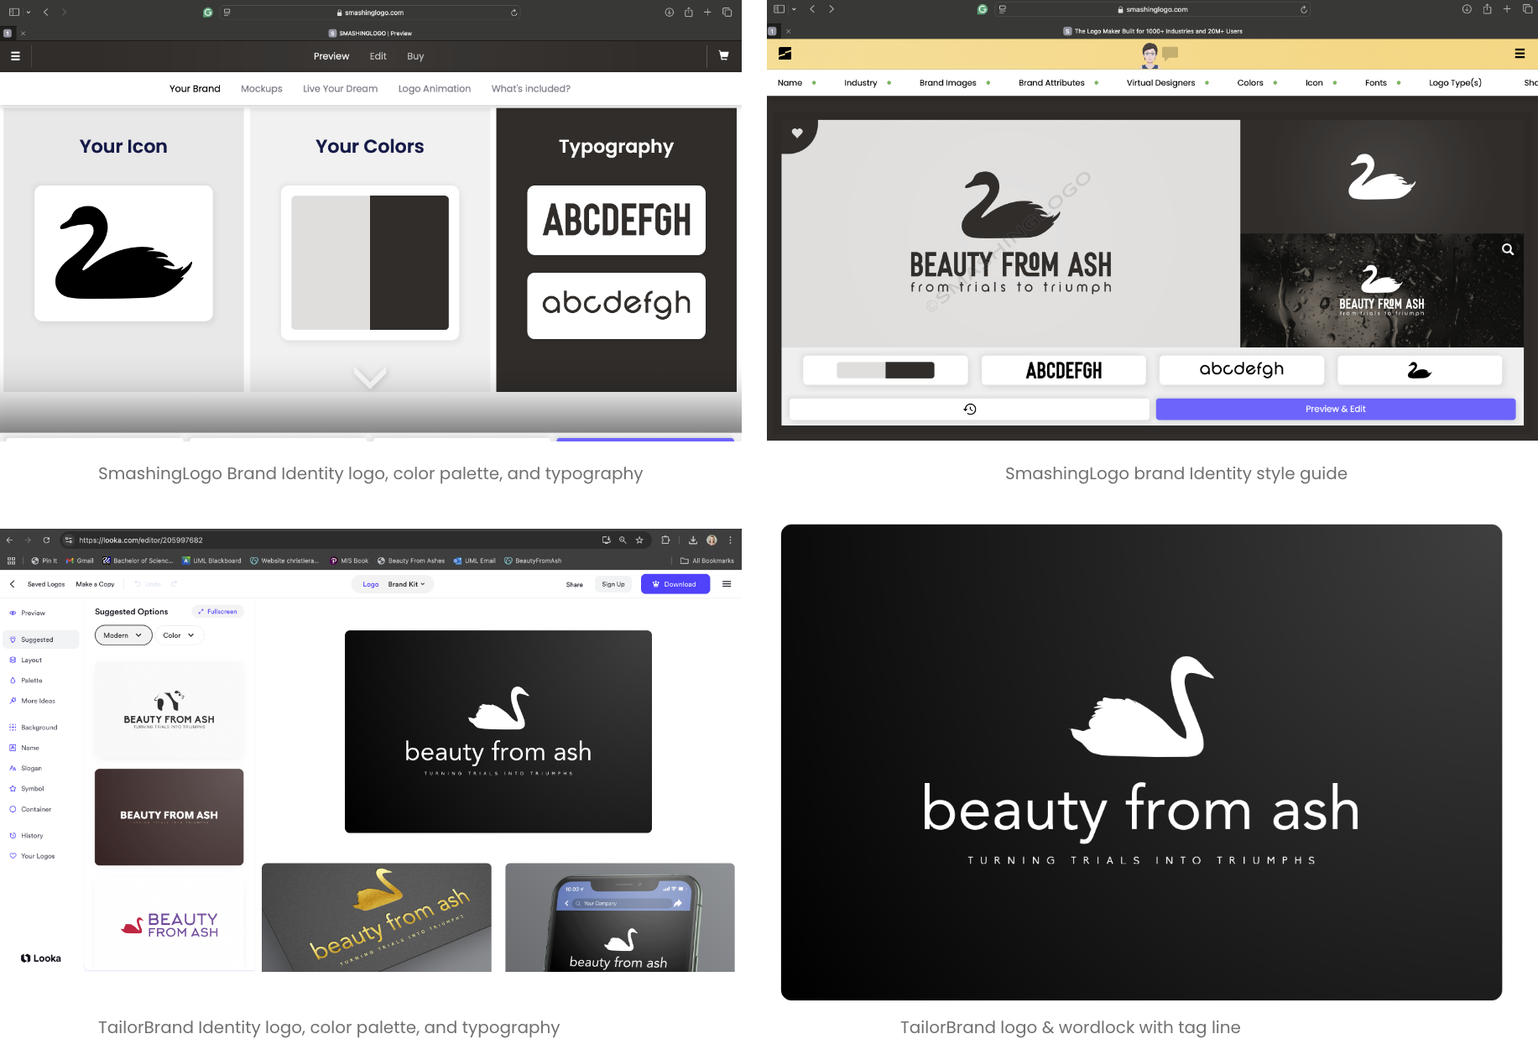The image size is (1538, 1039).
Task: Select the What's included? tab
Action: click(x=531, y=89)
